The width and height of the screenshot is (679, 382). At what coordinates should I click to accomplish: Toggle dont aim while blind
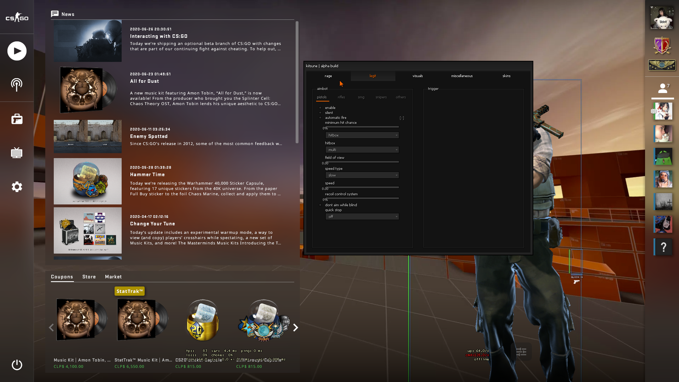[x=320, y=205]
